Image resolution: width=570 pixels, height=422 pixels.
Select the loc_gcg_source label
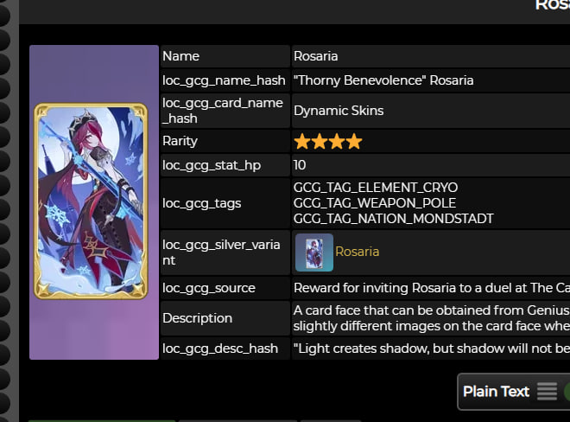209,288
